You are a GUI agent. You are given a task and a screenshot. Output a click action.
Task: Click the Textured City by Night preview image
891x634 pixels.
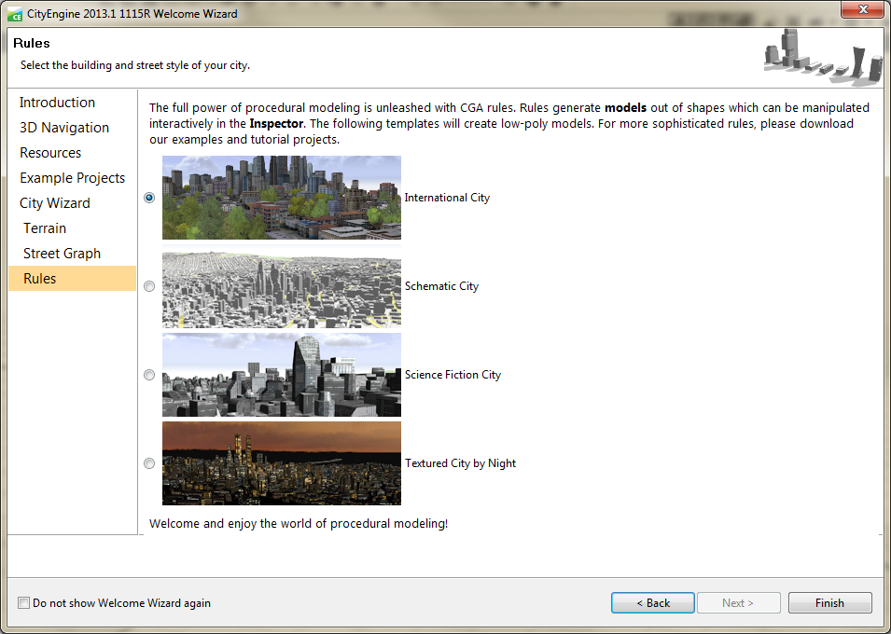[x=282, y=463]
